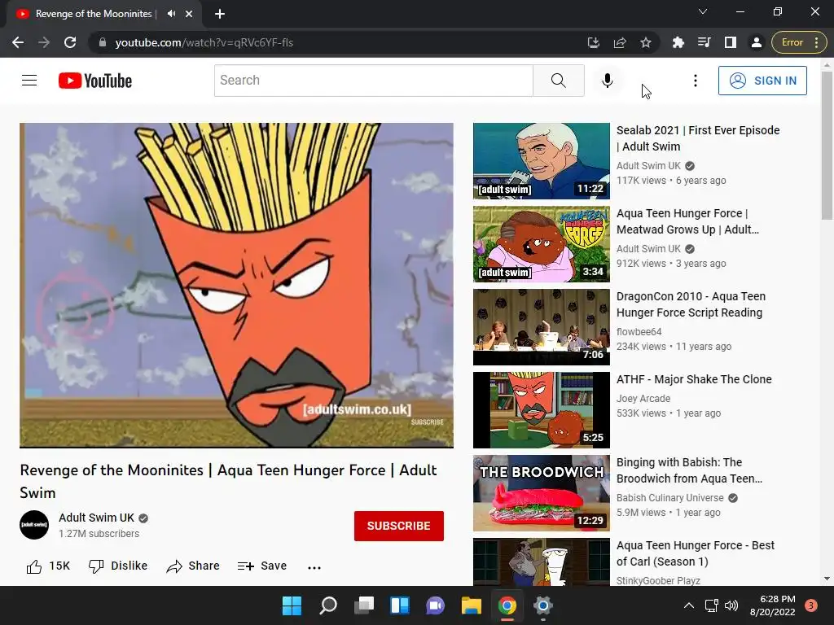
Task: Click the address bar URL
Action: [204, 42]
